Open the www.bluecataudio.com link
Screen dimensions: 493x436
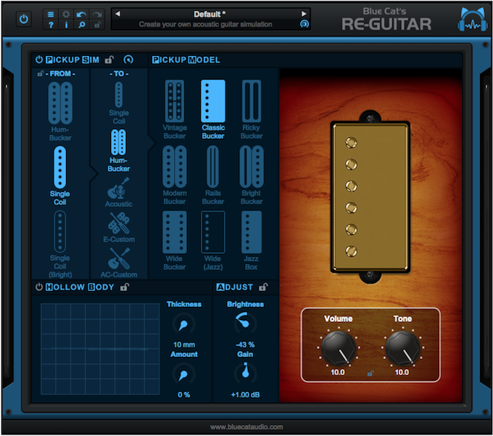(x=246, y=427)
